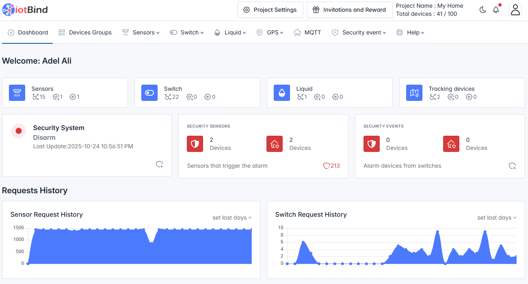
Task: Click the blue Liquid droplet card icon
Action: coord(282,93)
